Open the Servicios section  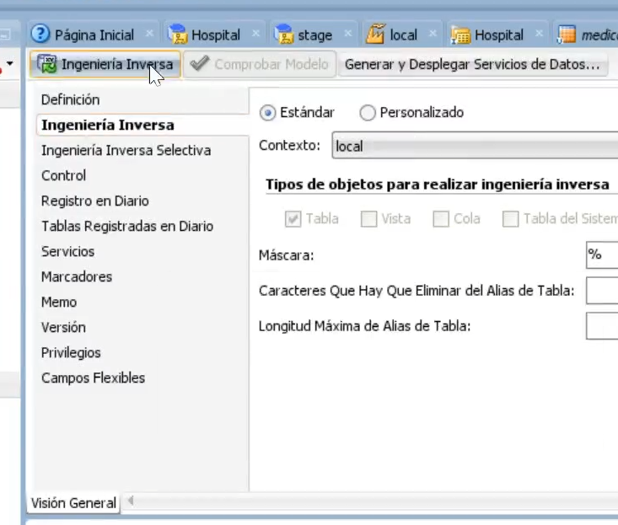click(67, 251)
